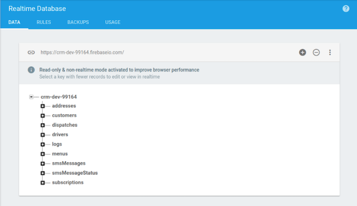Image resolution: width=357 pixels, height=206 pixels.
Task: Click the link chain icon beside database URL
Action: coord(31,52)
